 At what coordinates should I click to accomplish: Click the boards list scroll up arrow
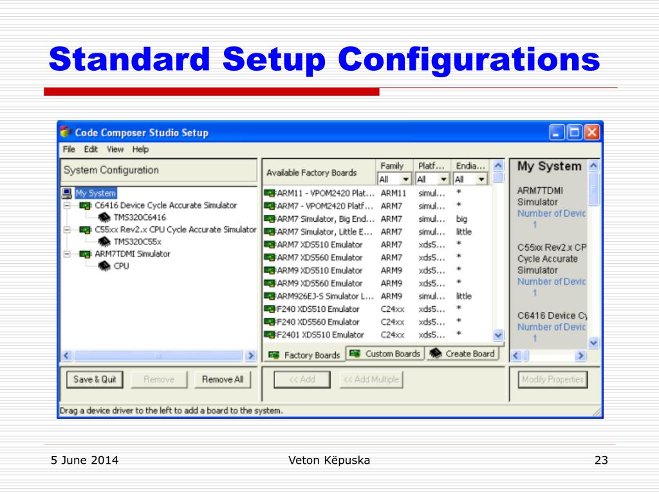499,165
